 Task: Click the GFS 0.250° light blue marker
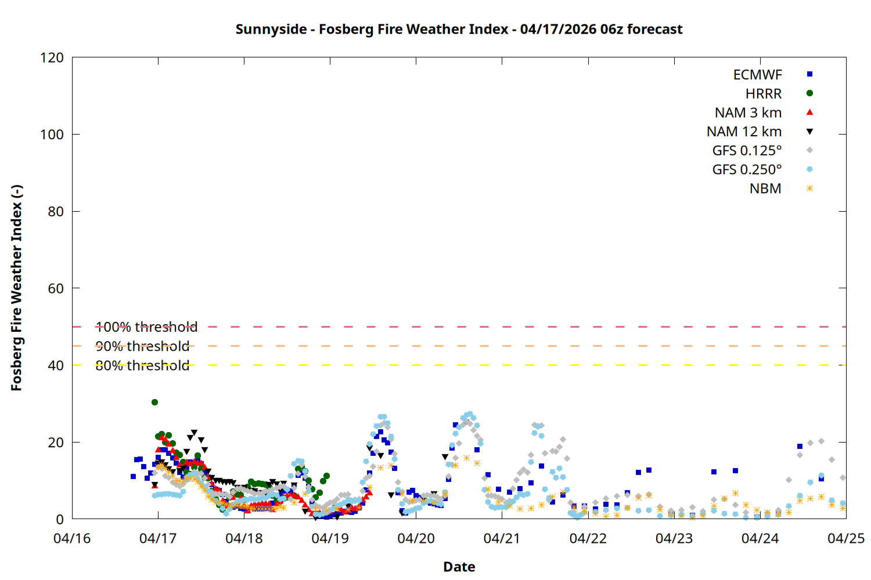[809, 169]
